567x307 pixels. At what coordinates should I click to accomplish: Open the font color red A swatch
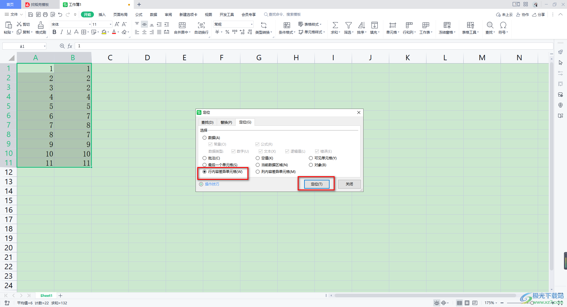tap(114, 32)
